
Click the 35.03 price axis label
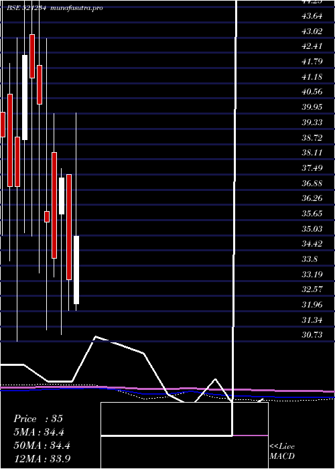pyautogui.click(x=312, y=229)
